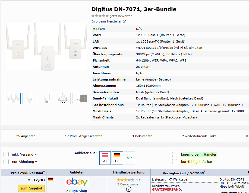The width and height of the screenshot is (249, 193).
Task: Select the fourth product thumbnail showing plug
Action: (63, 98)
